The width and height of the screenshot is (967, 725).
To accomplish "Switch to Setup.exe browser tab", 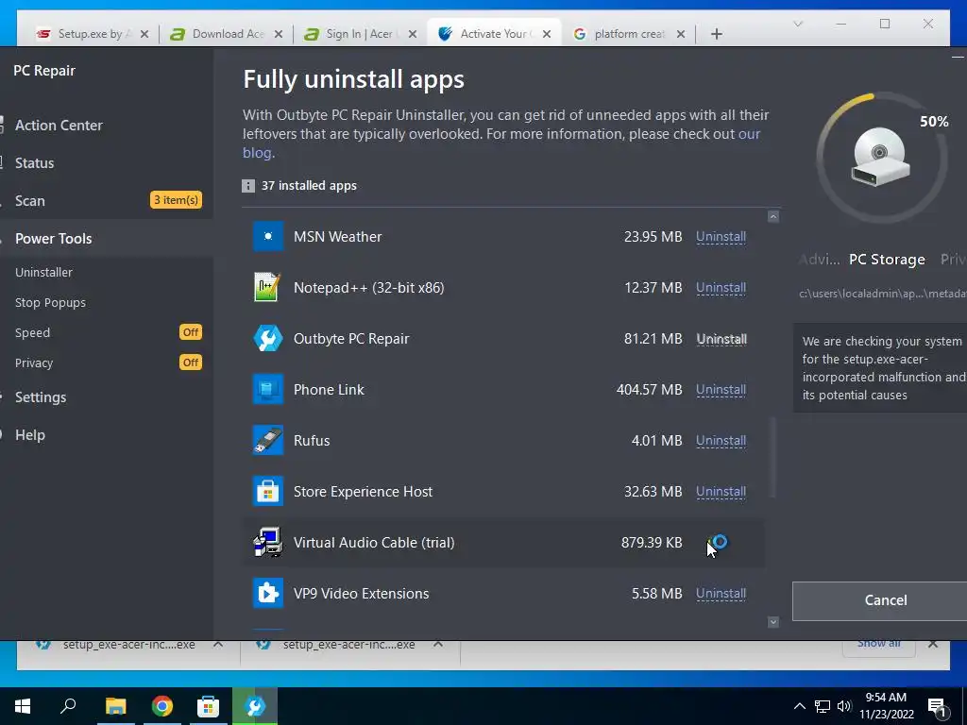I will 92,34.
